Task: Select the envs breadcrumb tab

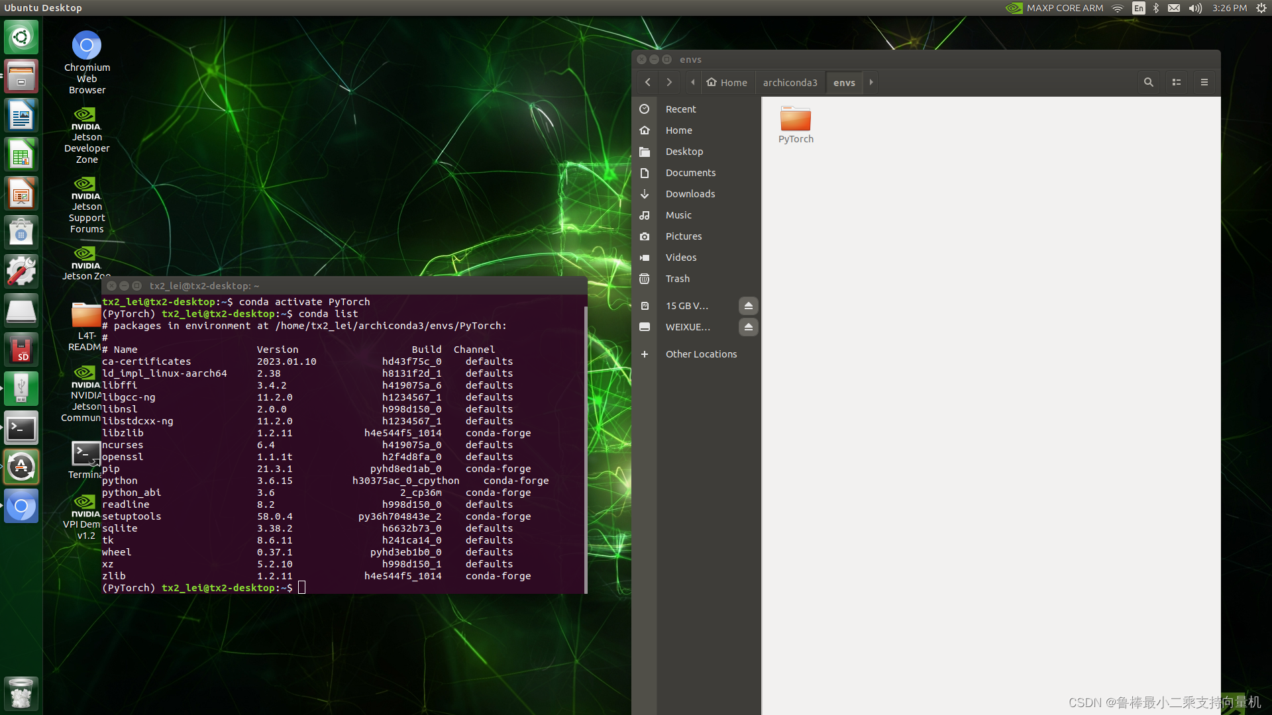Action: 843,82
